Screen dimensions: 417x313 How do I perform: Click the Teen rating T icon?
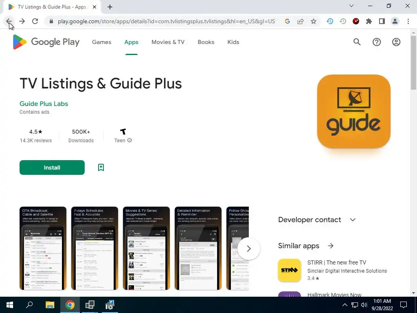click(123, 132)
